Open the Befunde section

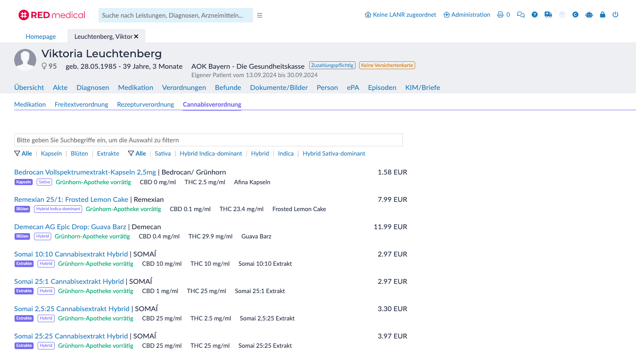(x=228, y=87)
